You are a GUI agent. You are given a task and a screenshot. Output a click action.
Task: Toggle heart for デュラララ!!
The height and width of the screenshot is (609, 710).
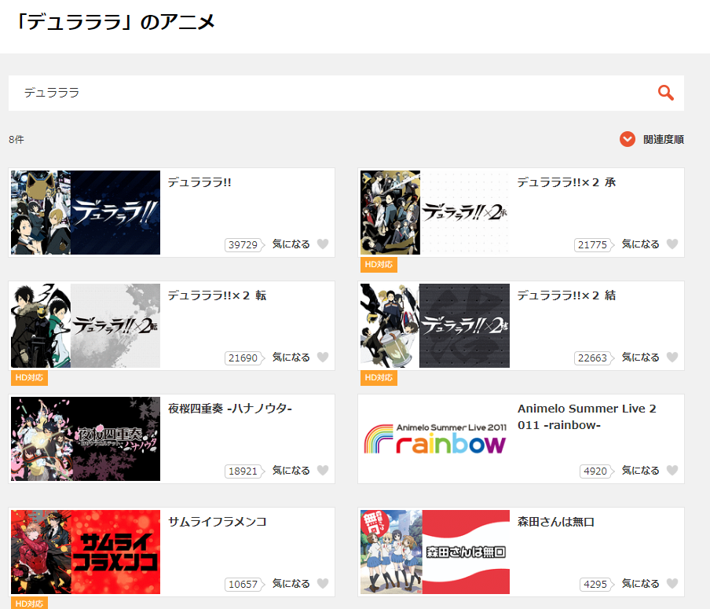coord(323,244)
